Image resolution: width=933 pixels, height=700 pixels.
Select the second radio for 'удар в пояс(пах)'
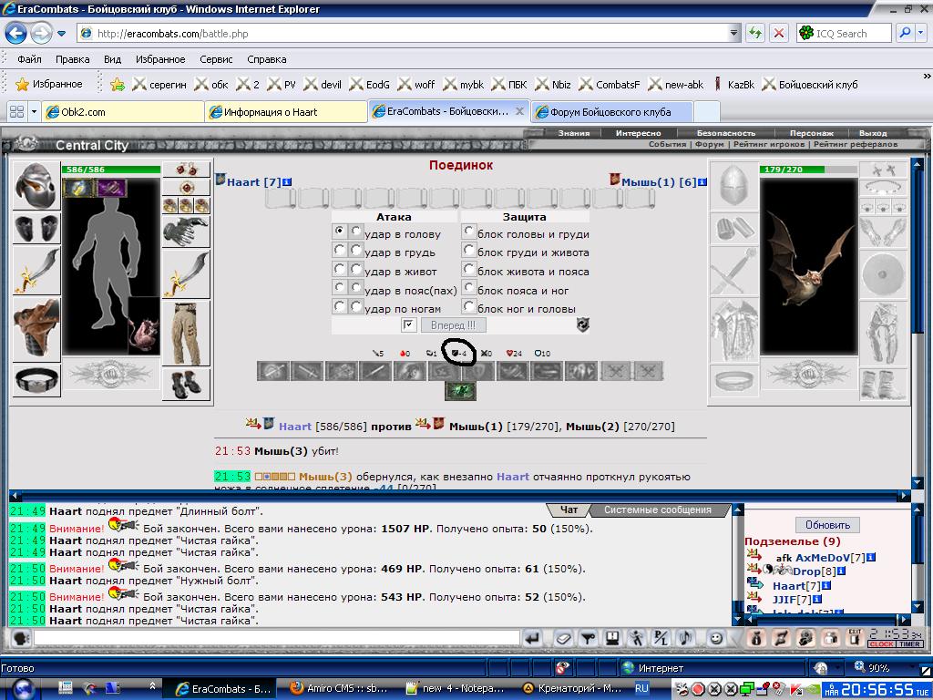coord(356,288)
